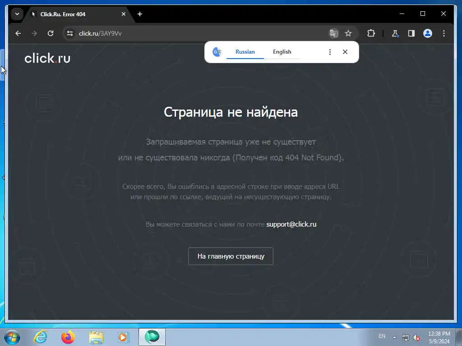The width and height of the screenshot is (462, 346).
Task: Click the forward navigation arrow
Action: [x=34, y=33]
